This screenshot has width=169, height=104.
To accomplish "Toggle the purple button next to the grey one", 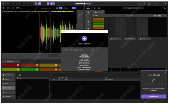I will 39,4.
